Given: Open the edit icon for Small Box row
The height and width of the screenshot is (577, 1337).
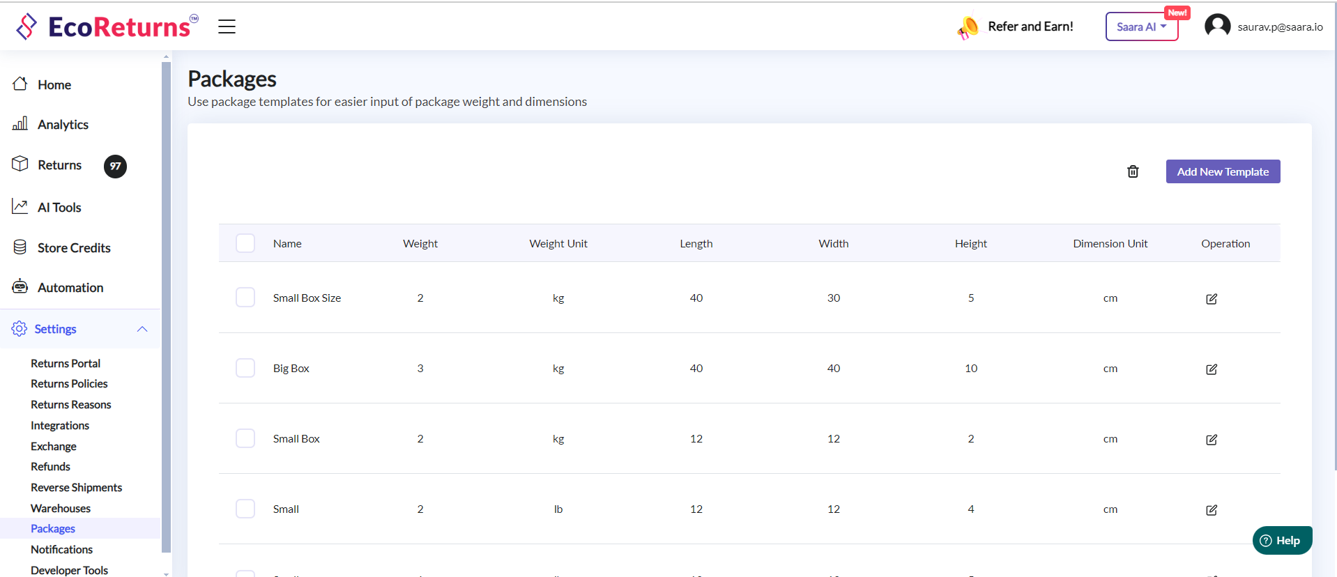Looking at the screenshot, I should pyautogui.click(x=1211, y=440).
